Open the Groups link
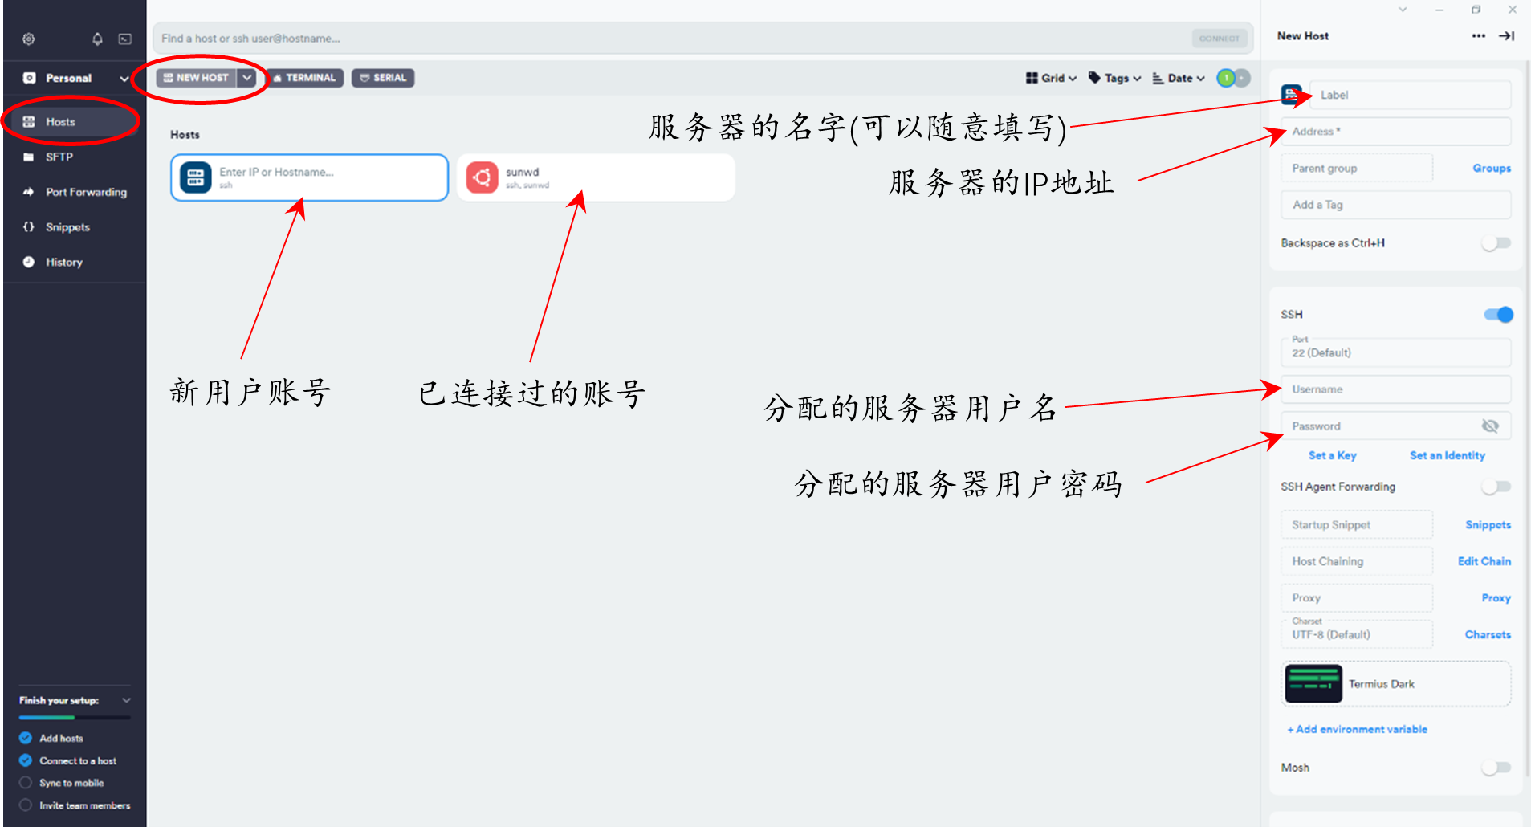Image resolution: width=1531 pixels, height=827 pixels. coord(1492,169)
